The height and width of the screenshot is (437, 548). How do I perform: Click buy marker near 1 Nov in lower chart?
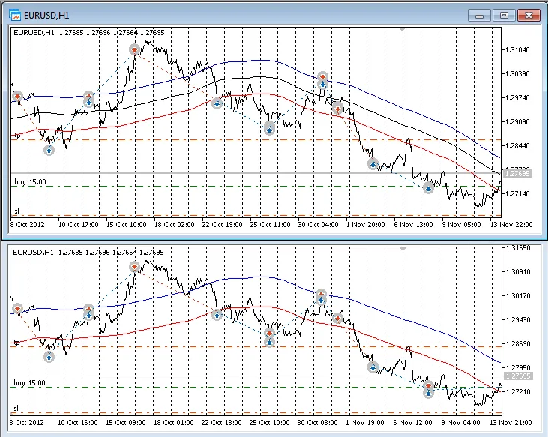373,367
